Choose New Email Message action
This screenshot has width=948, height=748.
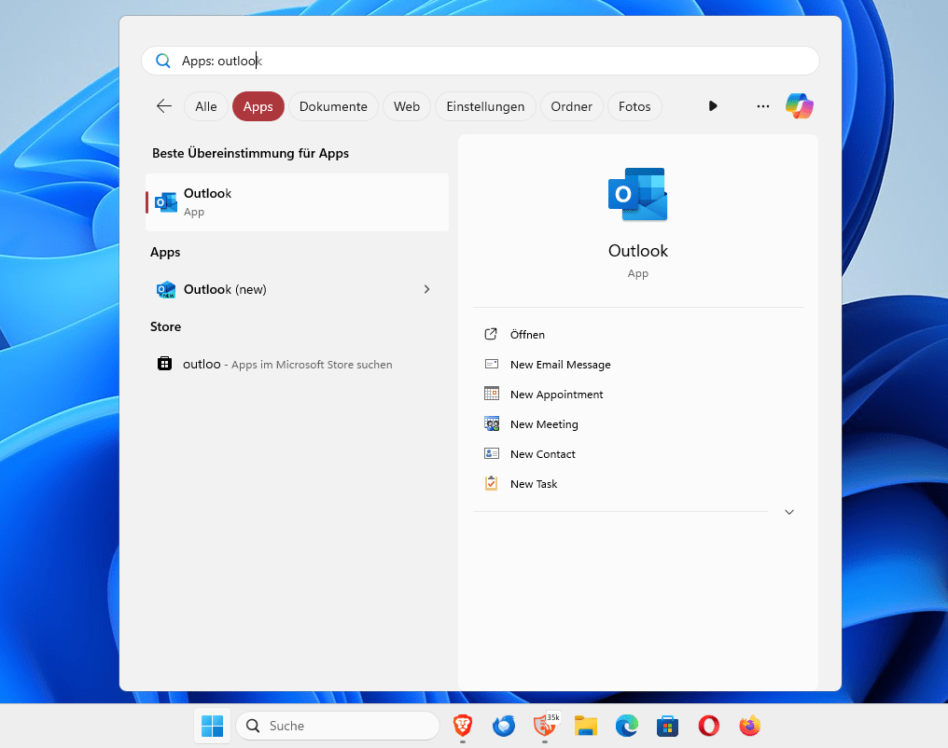tap(561, 365)
